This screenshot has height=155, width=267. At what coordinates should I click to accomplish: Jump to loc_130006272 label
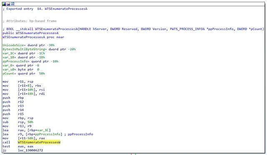pos(30,150)
